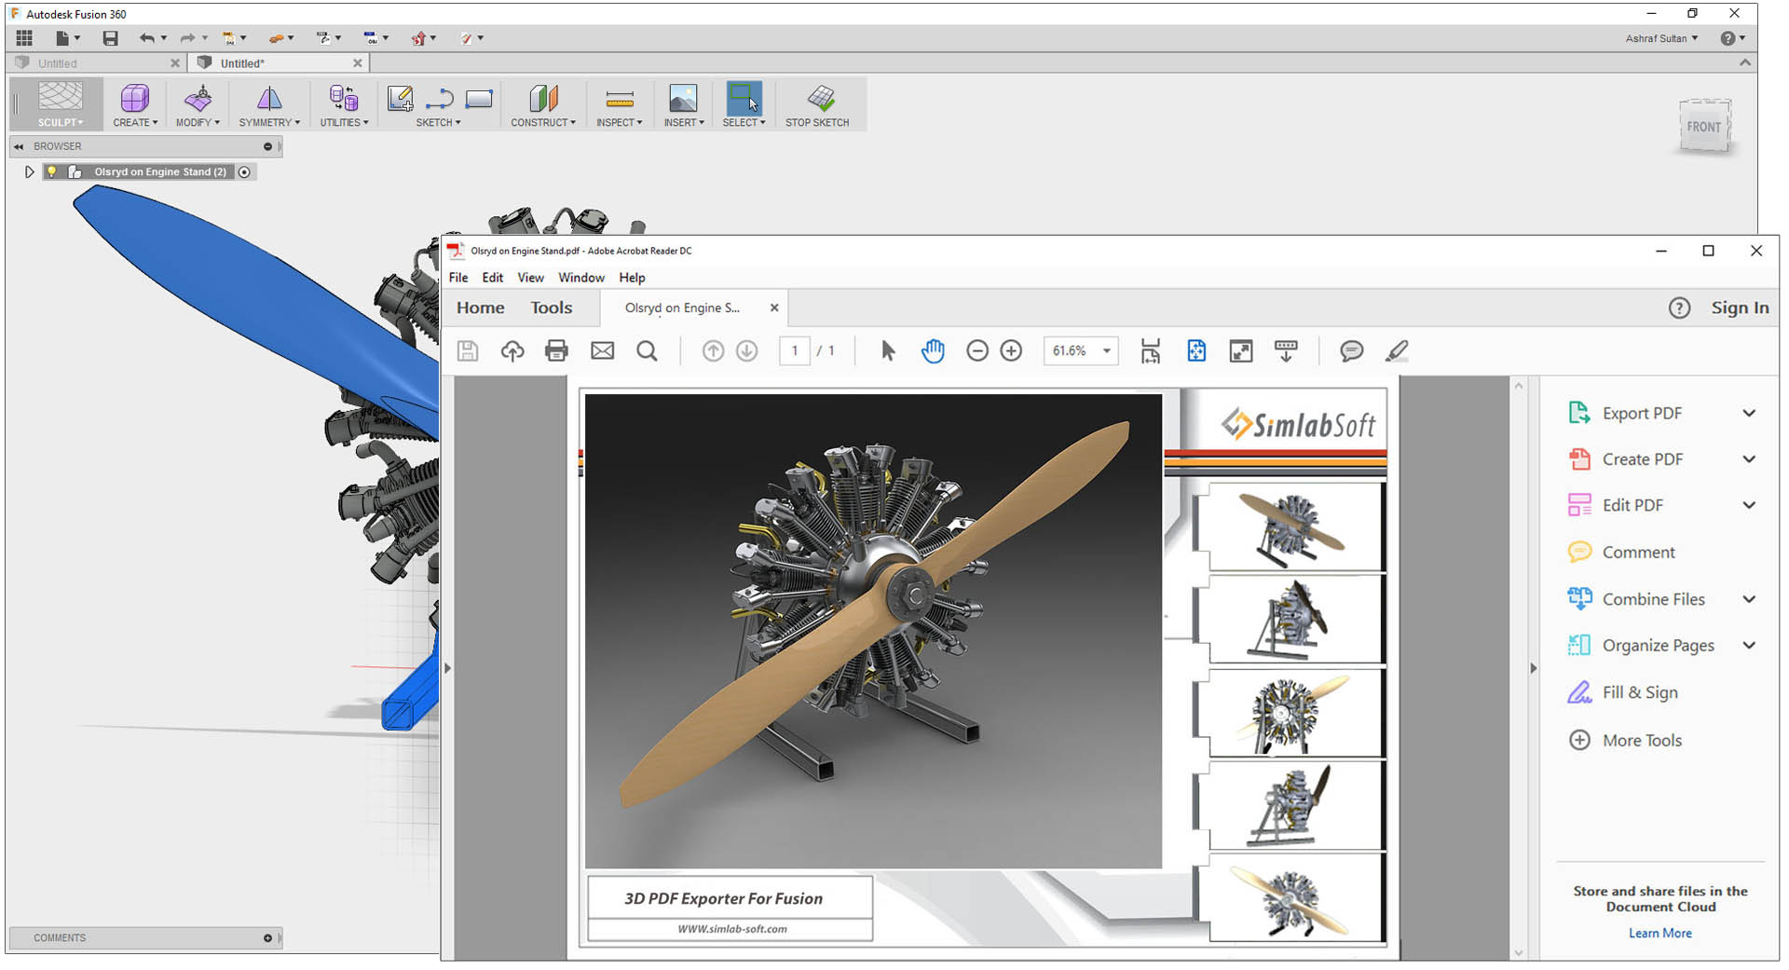Open the Acrobat Help question mark icon
The height and width of the screenshot is (970, 1789).
1679,307
